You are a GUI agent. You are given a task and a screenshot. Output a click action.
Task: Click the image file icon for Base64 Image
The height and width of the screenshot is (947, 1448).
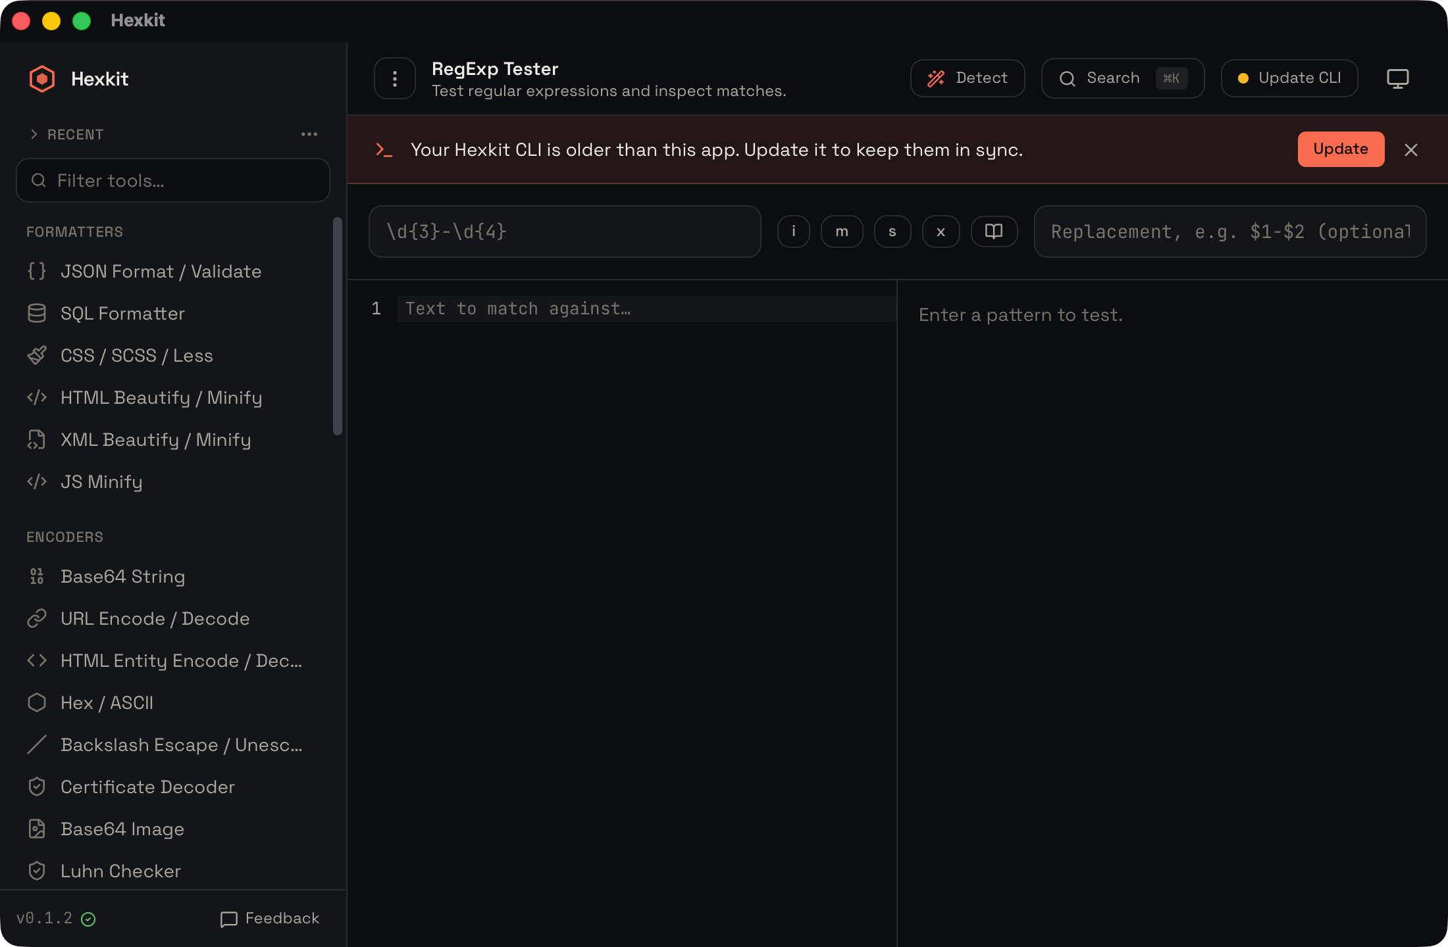[37, 829]
